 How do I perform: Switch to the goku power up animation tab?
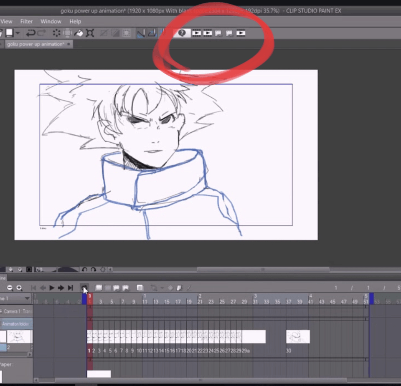(x=36, y=44)
